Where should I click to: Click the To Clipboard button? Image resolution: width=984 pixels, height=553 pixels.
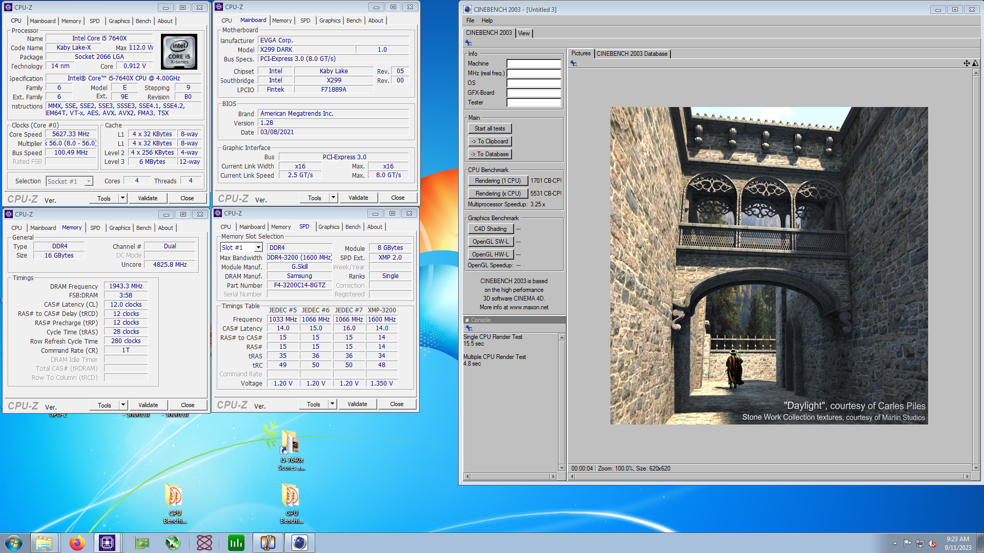(x=489, y=141)
